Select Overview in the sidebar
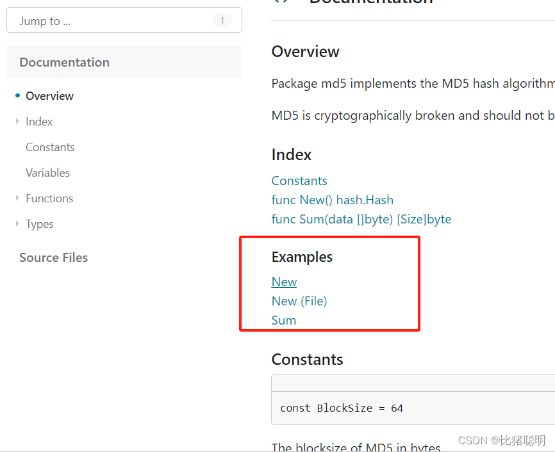The height and width of the screenshot is (452, 555). (49, 95)
